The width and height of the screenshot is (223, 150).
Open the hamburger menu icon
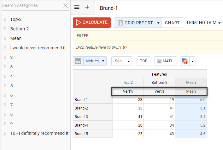click(77, 8)
